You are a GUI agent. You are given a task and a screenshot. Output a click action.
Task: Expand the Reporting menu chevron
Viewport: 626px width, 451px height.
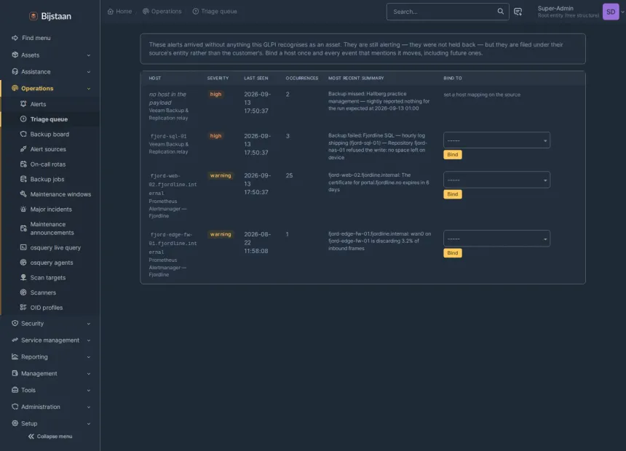(89, 357)
